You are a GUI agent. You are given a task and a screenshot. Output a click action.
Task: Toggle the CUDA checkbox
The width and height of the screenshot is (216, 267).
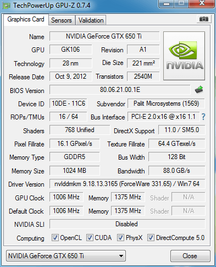pyautogui.click(x=90, y=237)
